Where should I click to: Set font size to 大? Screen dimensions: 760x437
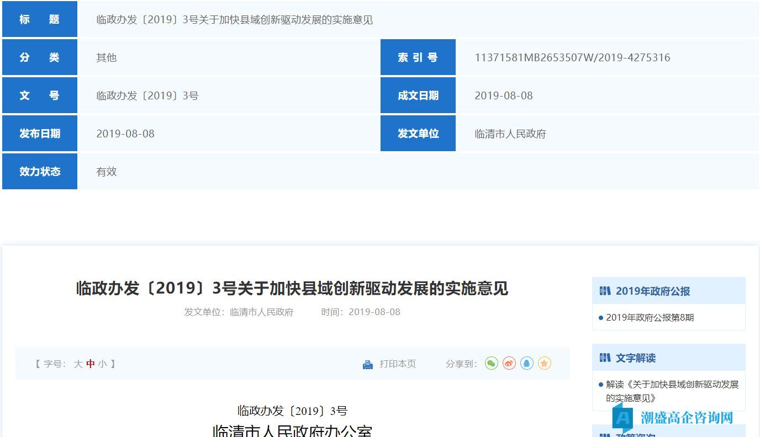(78, 364)
